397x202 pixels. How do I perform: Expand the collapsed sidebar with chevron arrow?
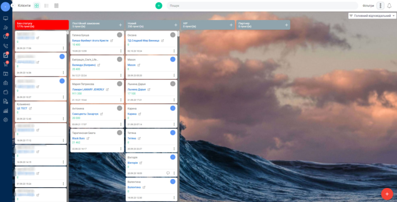point(13,5)
